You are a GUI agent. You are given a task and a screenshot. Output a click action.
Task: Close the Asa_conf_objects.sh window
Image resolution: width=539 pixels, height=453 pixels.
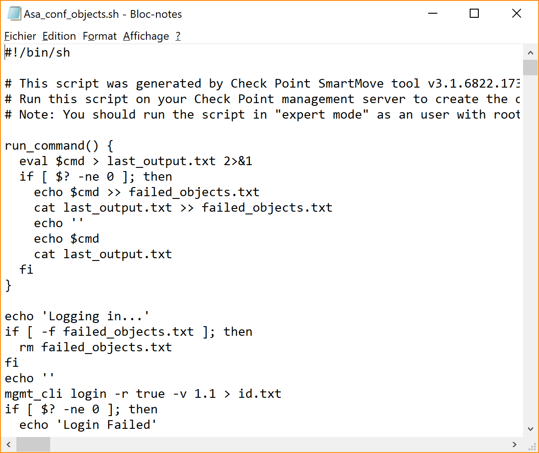517,13
